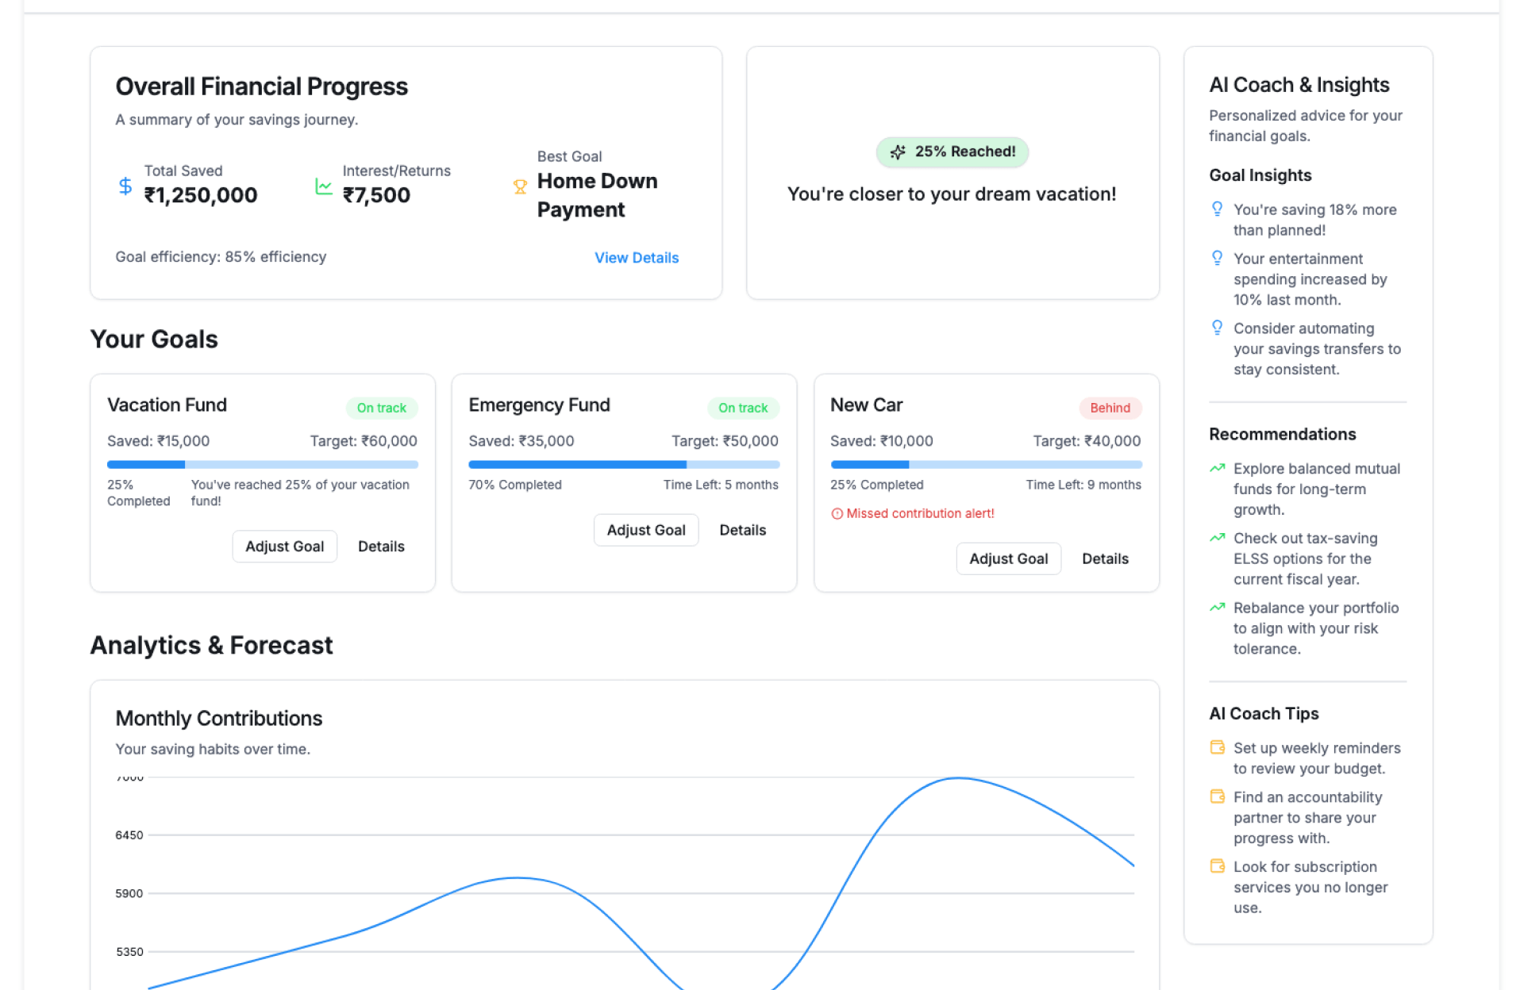Click the trend arrow beside mutual funds recommendation
Image resolution: width=1524 pixels, height=990 pixels.
[x=1217, y=468]
